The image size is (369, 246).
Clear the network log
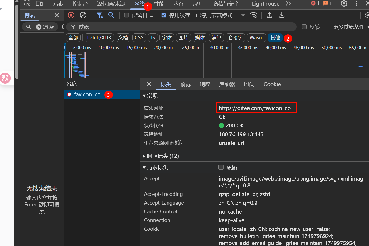point(83,15)
